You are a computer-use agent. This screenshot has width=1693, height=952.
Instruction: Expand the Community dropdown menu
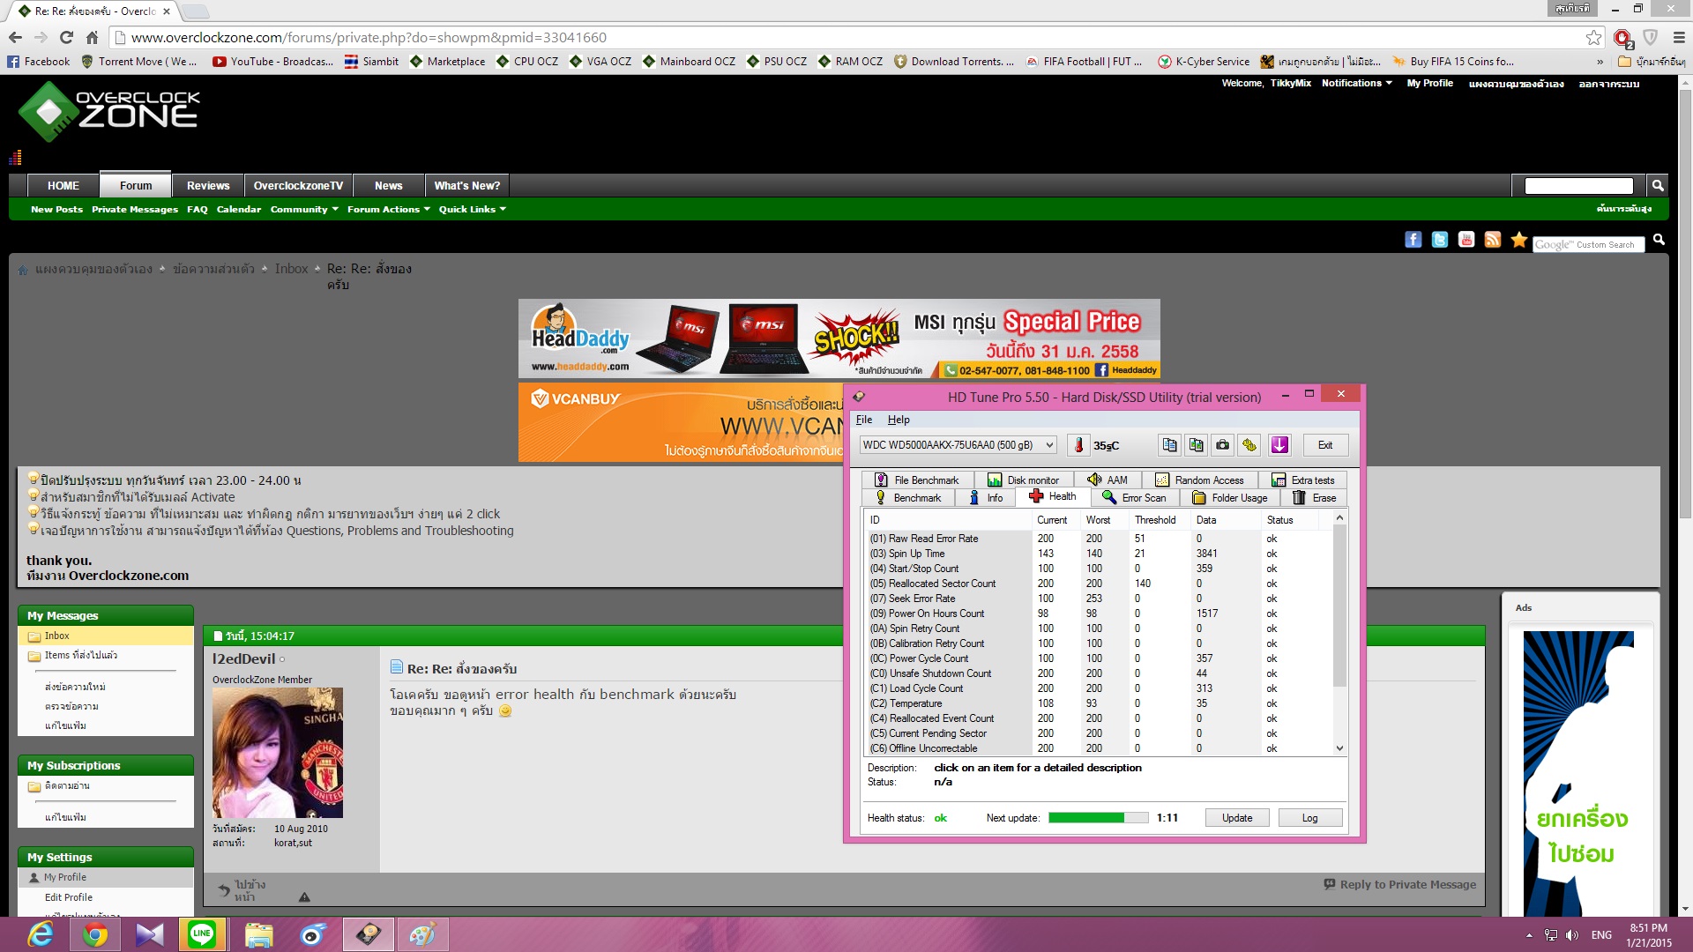[304, 210]
